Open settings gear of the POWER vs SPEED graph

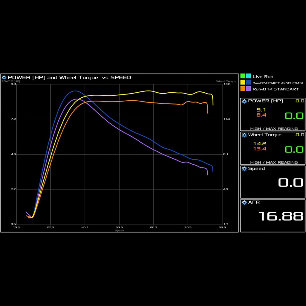(x=4, y=77)
